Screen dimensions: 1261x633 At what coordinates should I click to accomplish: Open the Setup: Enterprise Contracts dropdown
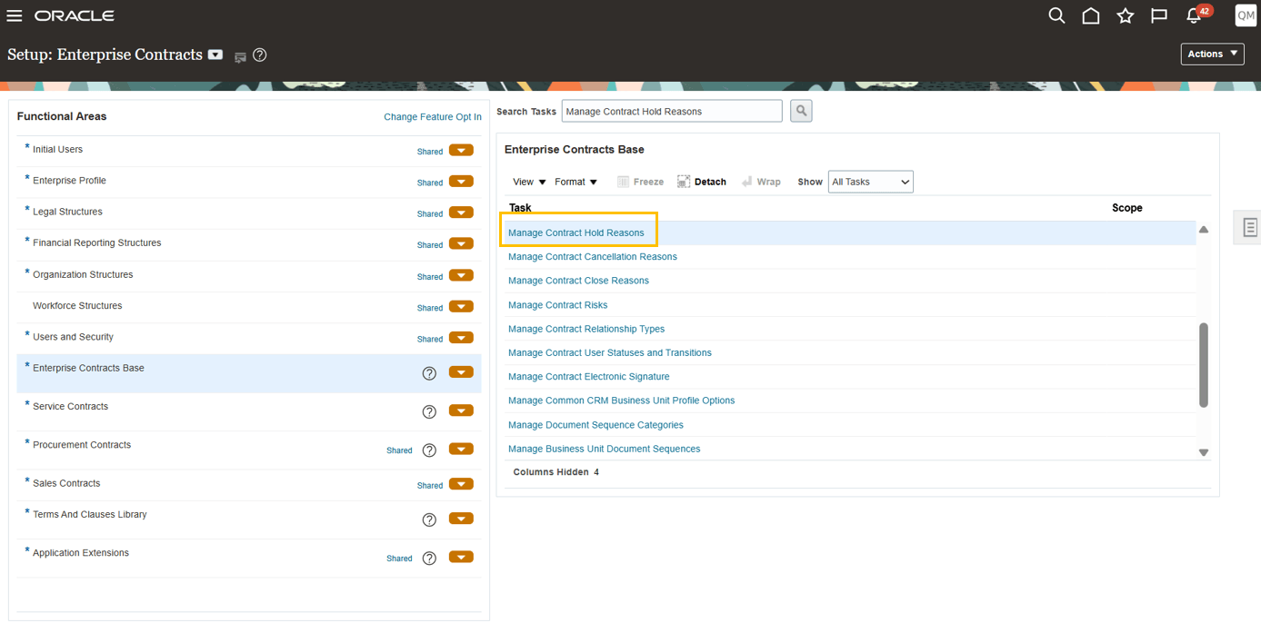(215, 54)
